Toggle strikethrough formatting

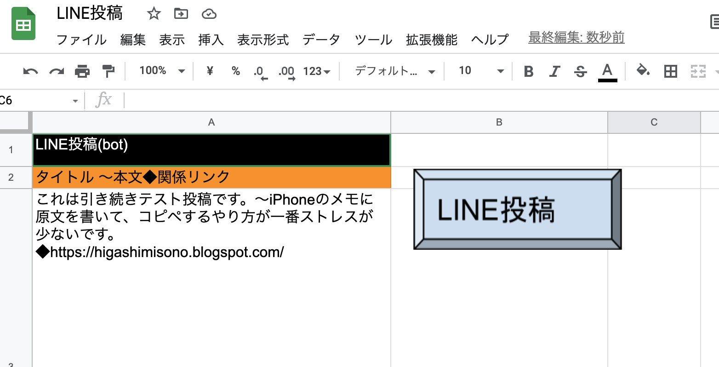pyautogui.click(x=581, y=71)
